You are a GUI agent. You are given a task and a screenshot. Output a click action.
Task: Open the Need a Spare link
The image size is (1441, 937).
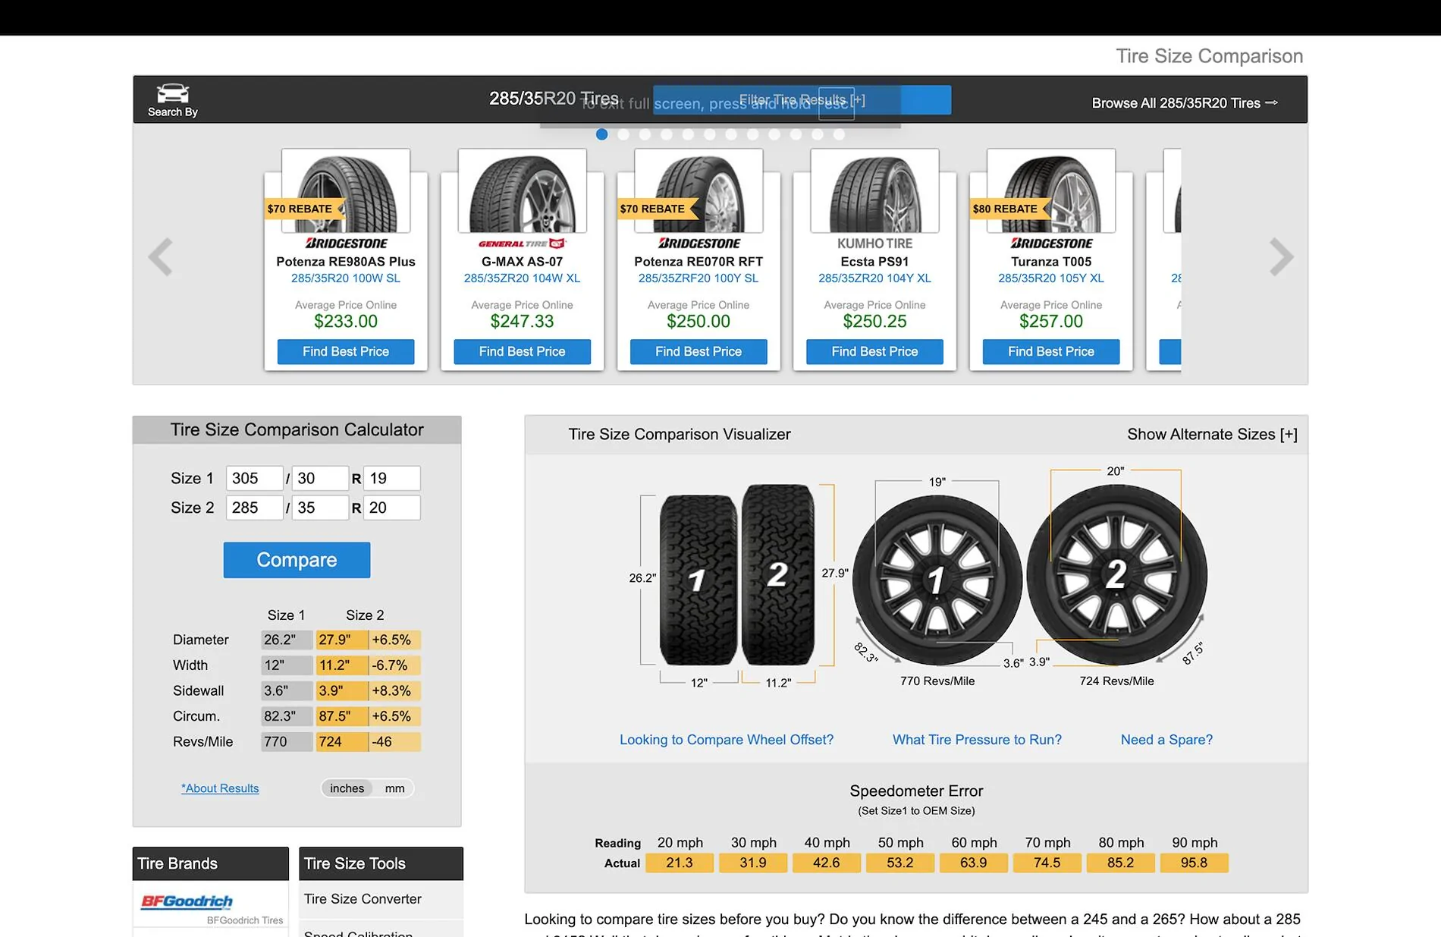point(1166,740)
